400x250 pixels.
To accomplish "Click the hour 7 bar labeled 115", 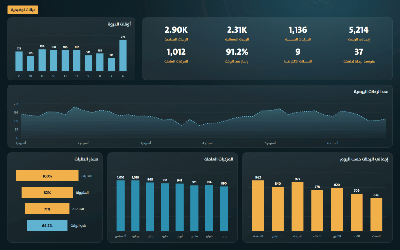I will 111,65.
